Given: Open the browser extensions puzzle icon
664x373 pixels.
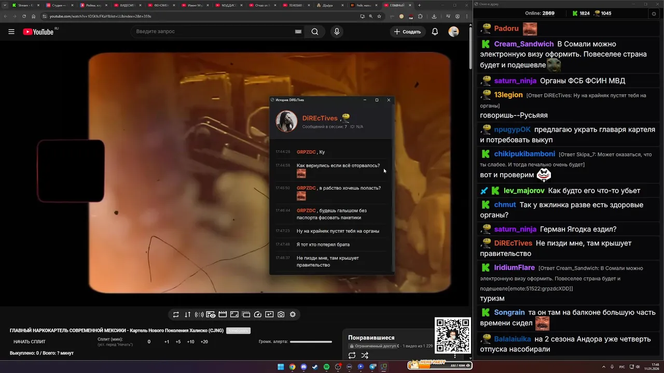Looking at the screenshot, I should [420, 16].
